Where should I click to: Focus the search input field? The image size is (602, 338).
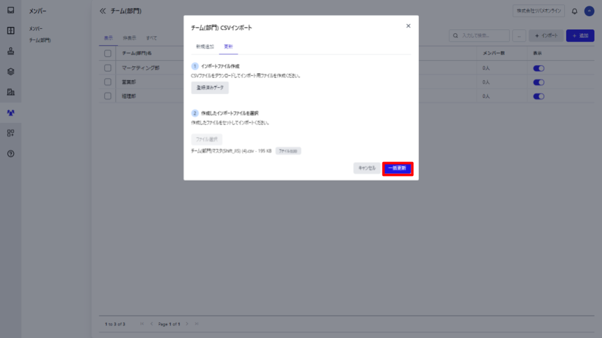[479, 36]
